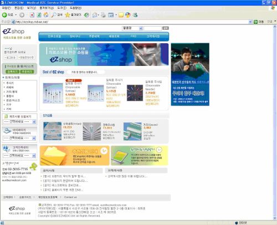This screenshot has height=225, width=277.
Task: Open the Mail icon dropdown arrow
Action: (98, 15)
